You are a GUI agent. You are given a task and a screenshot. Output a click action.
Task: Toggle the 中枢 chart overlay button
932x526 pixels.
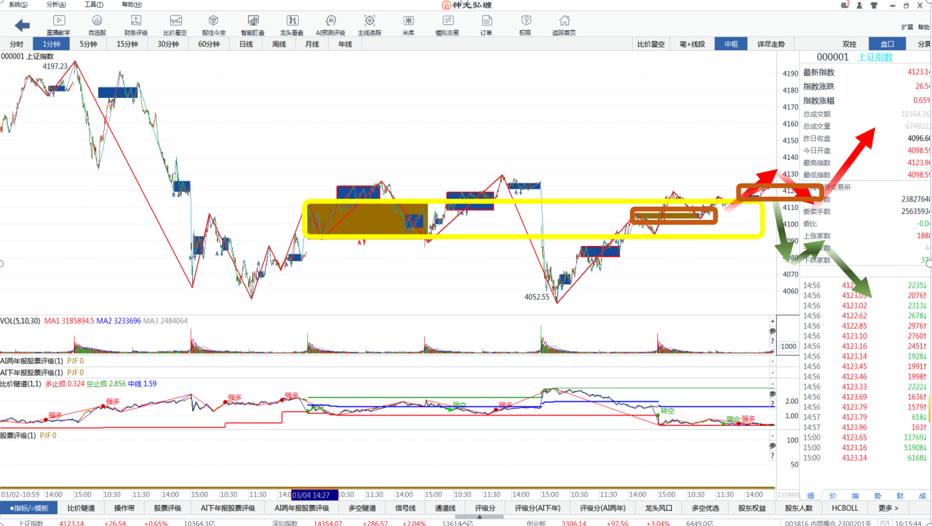pyautogui.click(x=731, y=44)
